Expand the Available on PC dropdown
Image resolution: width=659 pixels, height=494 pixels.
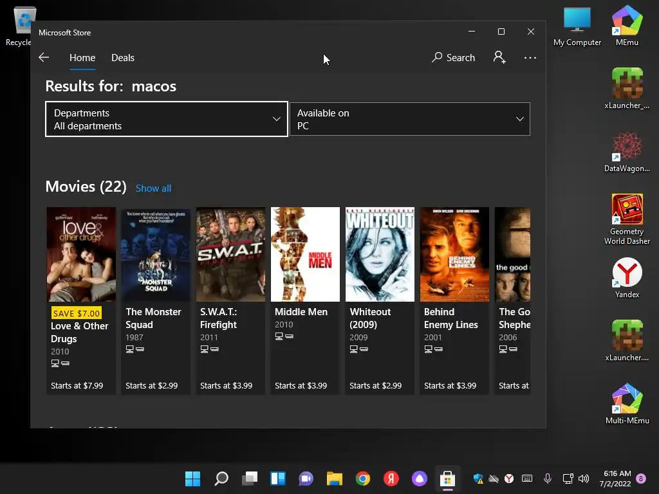410,119
